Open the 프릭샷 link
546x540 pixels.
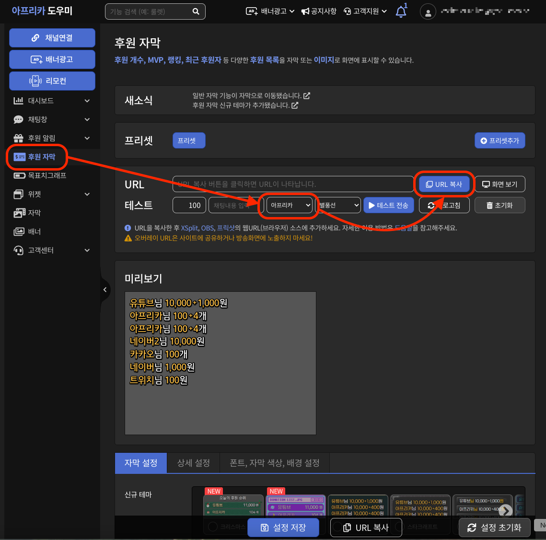click(x=226, y=228)
